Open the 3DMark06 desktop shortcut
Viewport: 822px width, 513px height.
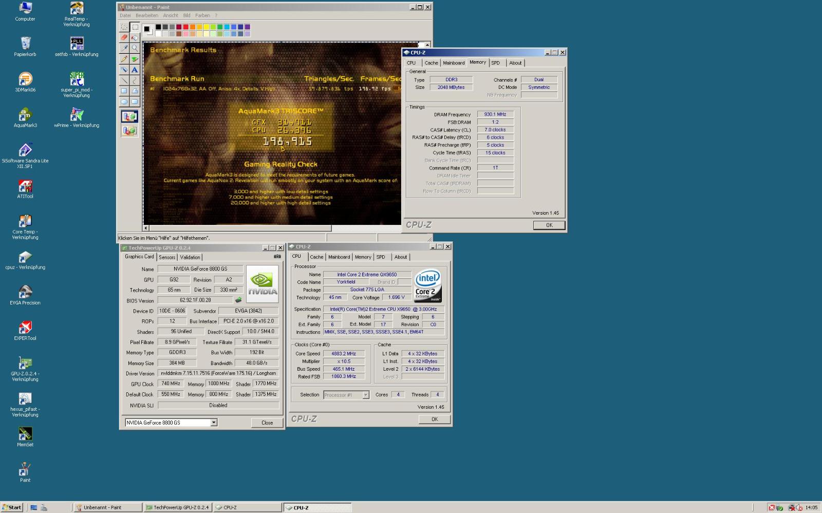point(25,82)
